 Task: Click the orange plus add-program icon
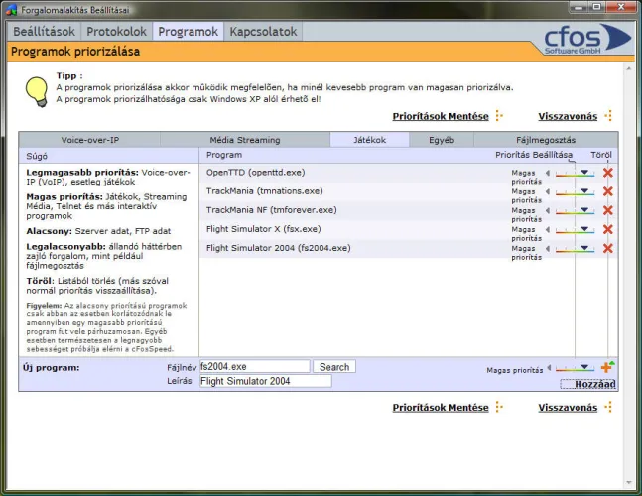[x=607, y=368]
